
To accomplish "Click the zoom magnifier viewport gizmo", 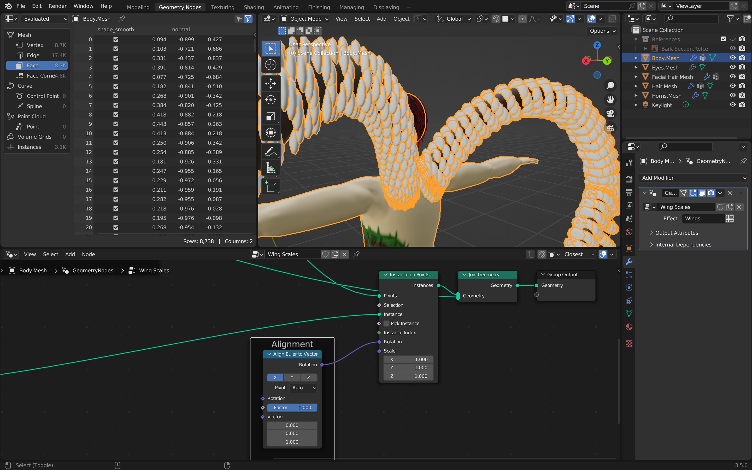I will click(x=610, y=85).
